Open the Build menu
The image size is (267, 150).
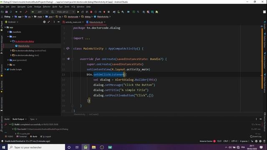point(55,7)
